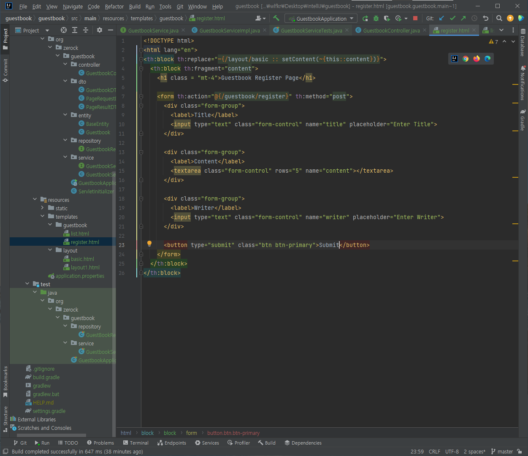The height and width of the screenshot is (456, 528).
Task: Toggle the Bookmarks side tool window
Action: coord(5,382)
